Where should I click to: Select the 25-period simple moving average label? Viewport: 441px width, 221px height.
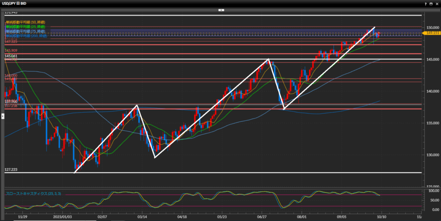[25, 27]
